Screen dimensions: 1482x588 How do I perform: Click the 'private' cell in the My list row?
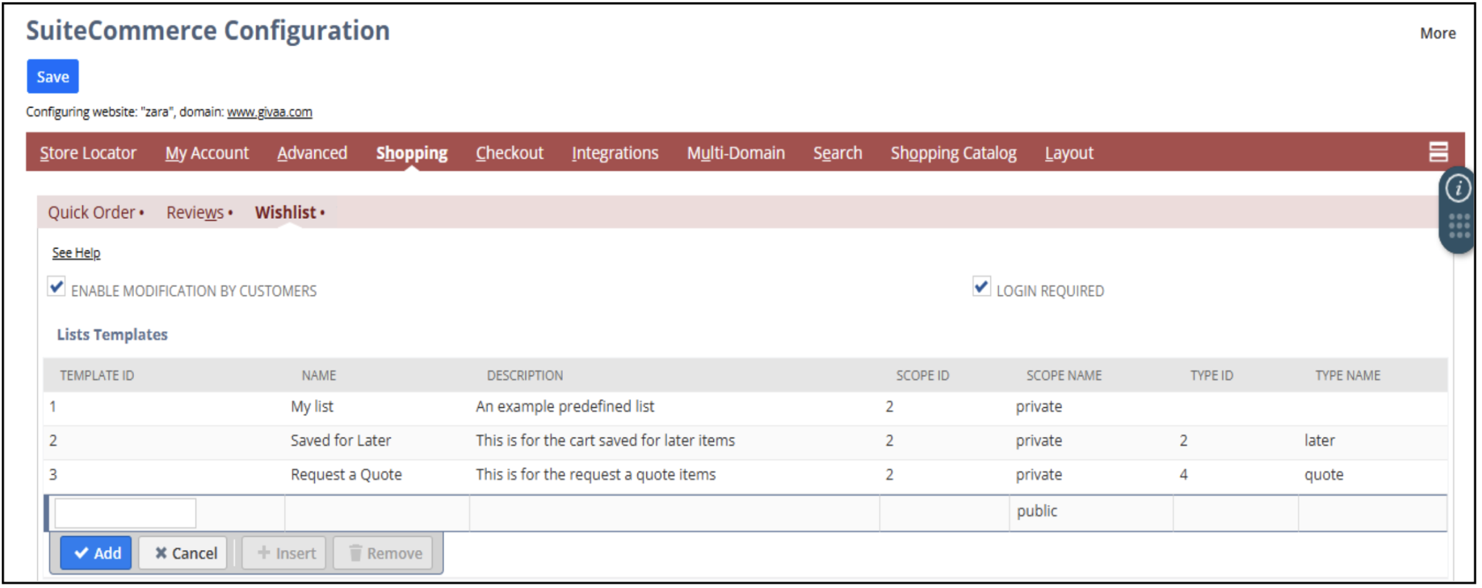coord(1039,407)
